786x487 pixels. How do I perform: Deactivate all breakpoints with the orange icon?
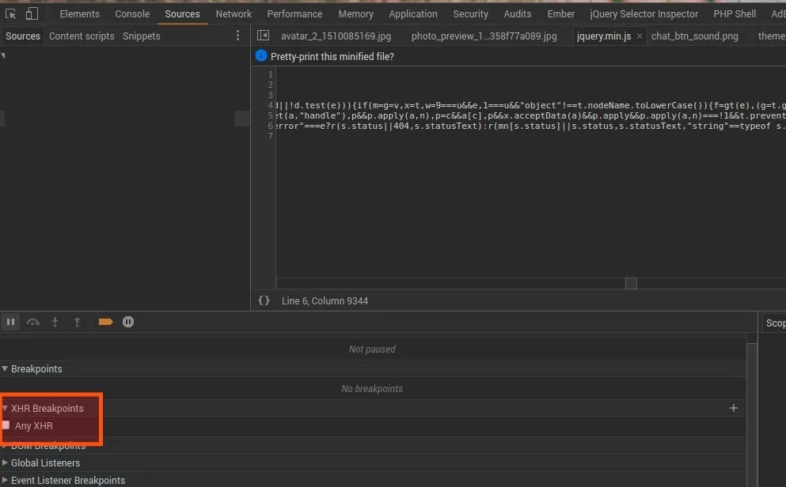point(105,322)
